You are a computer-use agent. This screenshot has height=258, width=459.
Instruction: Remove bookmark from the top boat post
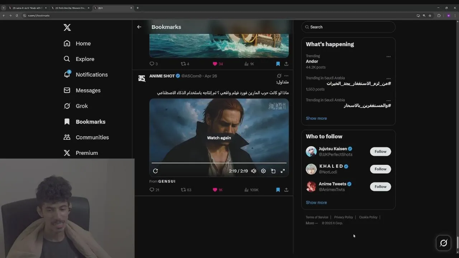coord(278,64)
